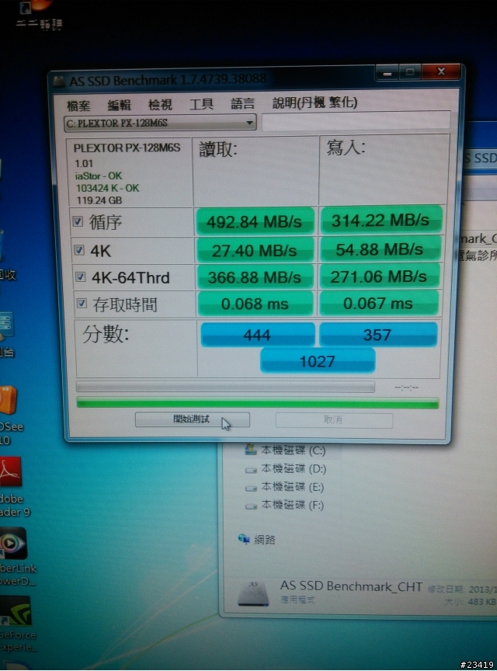Screen dimensions: 497x671
Task: Close the AS SSD Benchmark window
Action: (x=442, y=71)
